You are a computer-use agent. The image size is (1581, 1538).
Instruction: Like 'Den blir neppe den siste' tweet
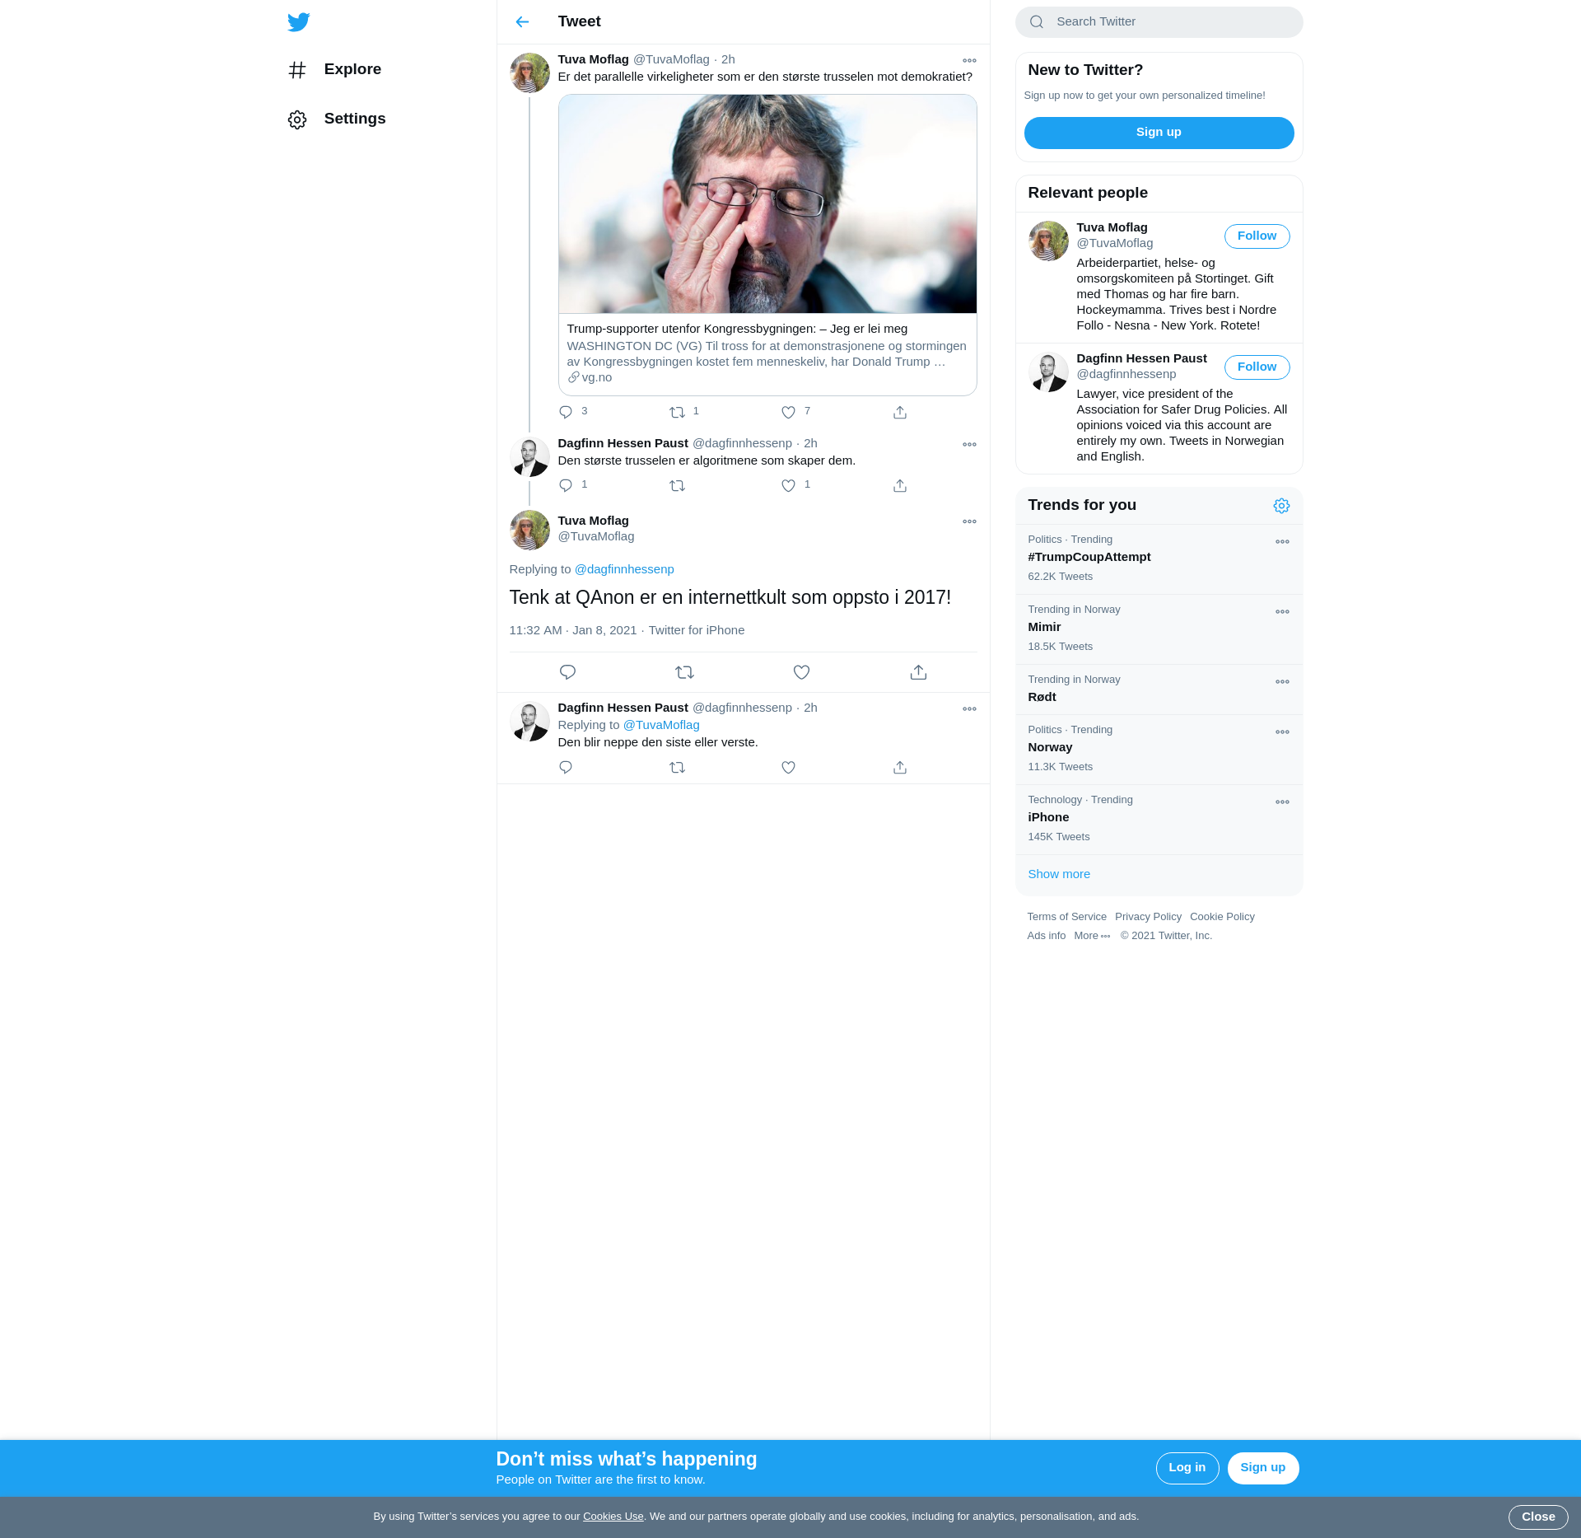click(788, 767)
